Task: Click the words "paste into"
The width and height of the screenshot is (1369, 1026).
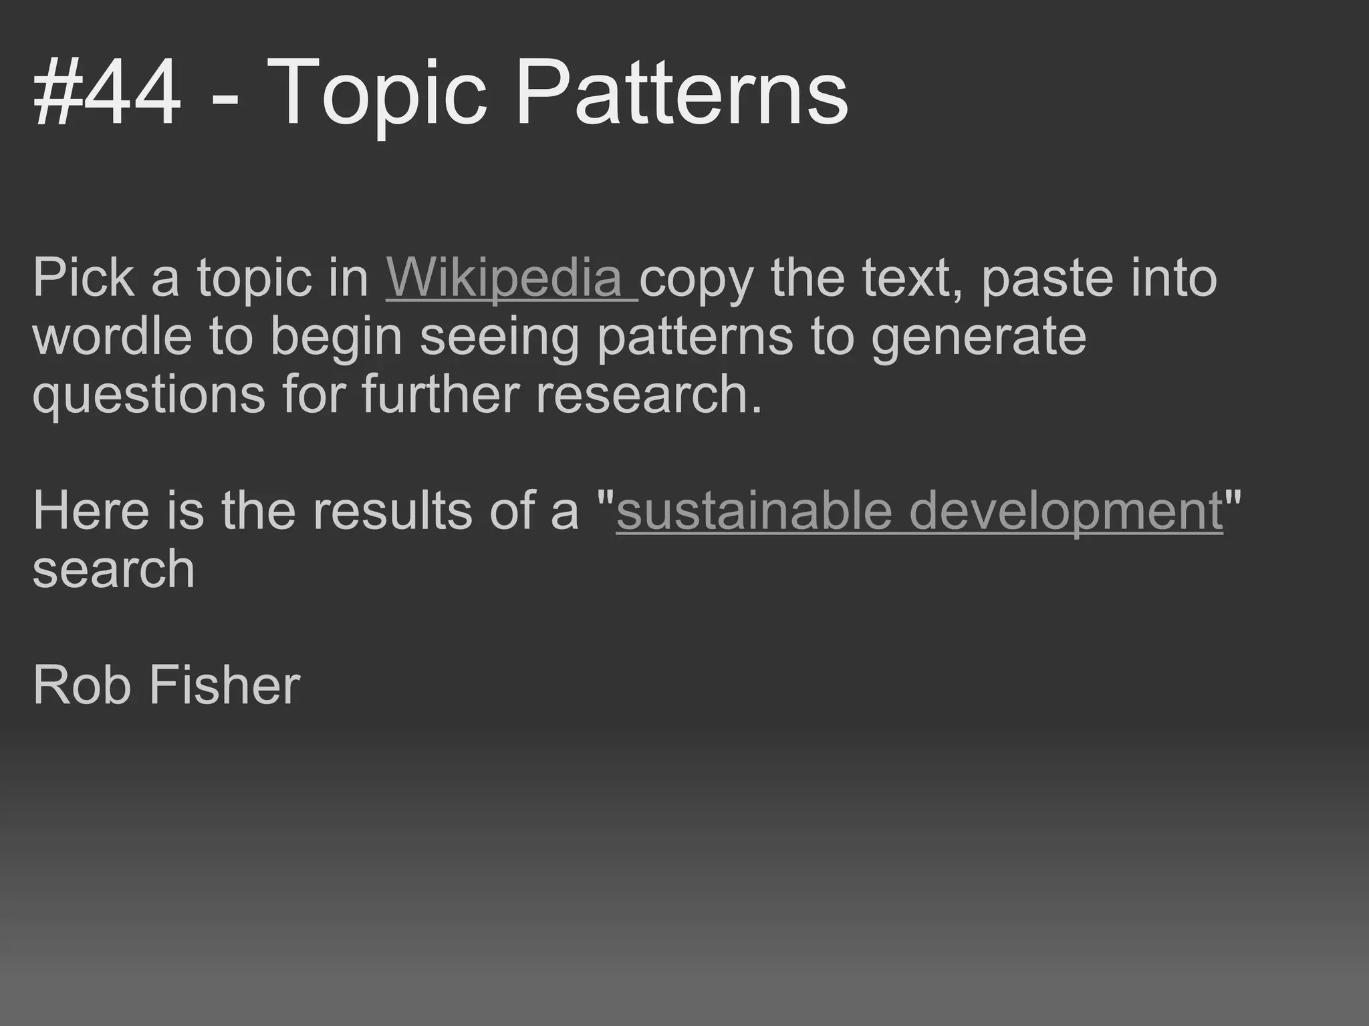Action: click(1099, 279)
